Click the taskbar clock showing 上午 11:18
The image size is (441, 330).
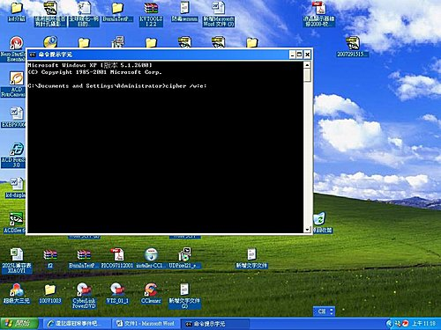coord(423,324)
